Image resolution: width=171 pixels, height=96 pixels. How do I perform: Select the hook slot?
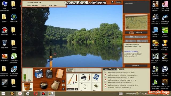[x=85, y=86]
